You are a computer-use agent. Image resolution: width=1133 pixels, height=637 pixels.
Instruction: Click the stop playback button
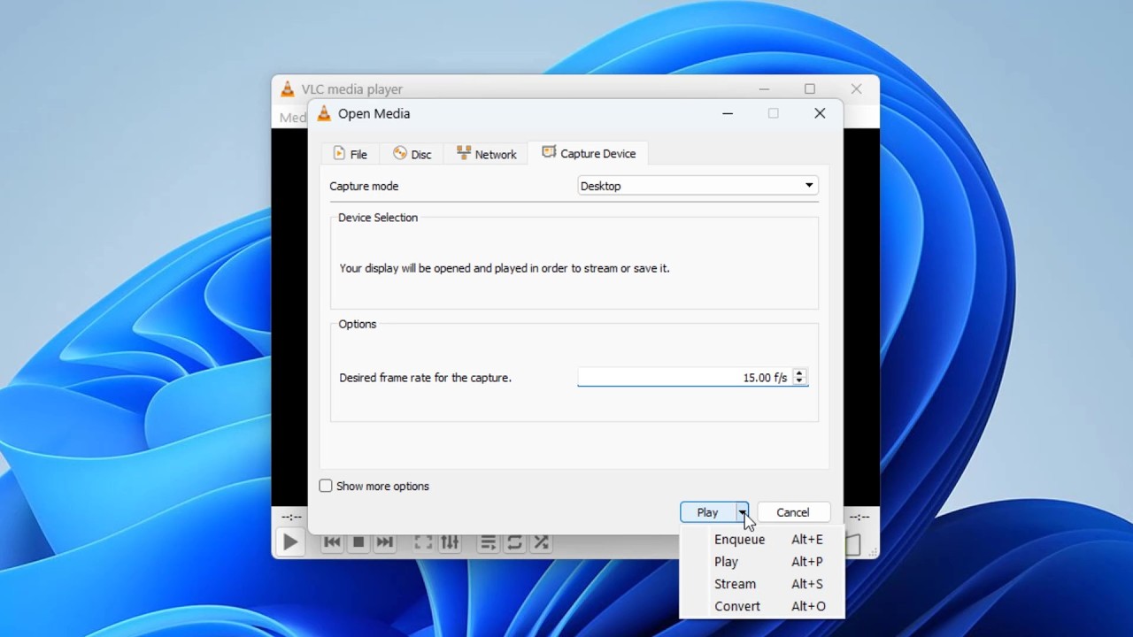[x=358, y=542]
